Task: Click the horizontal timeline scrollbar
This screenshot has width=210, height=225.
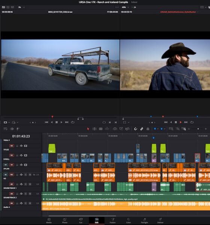Action: click(x=82, y=216)
